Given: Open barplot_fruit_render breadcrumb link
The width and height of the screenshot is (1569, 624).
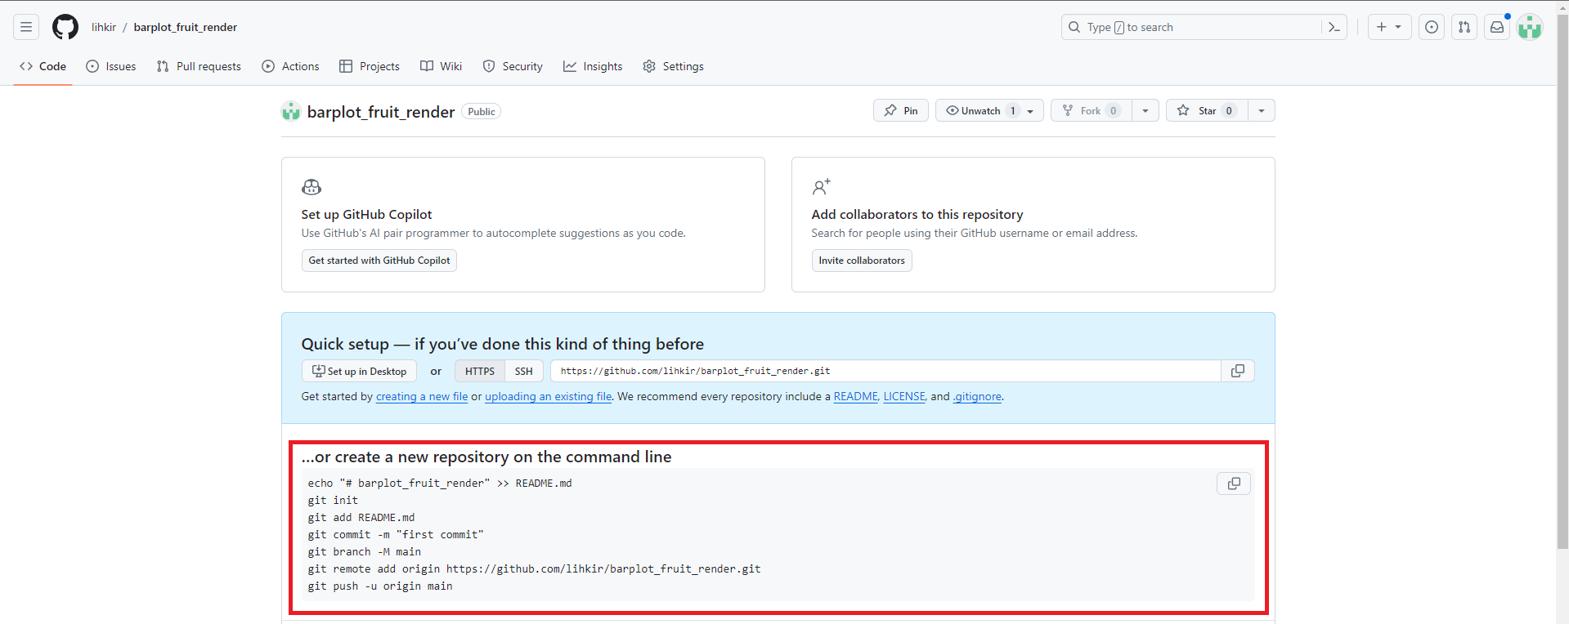Looking at the screenshot, I should point(186,27).
